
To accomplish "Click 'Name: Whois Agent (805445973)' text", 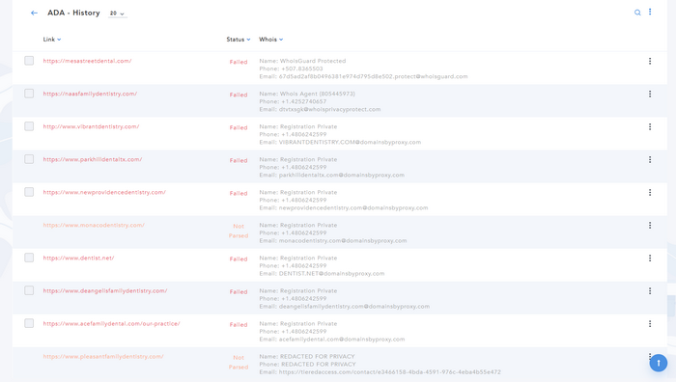I will [x=307, y=94].
